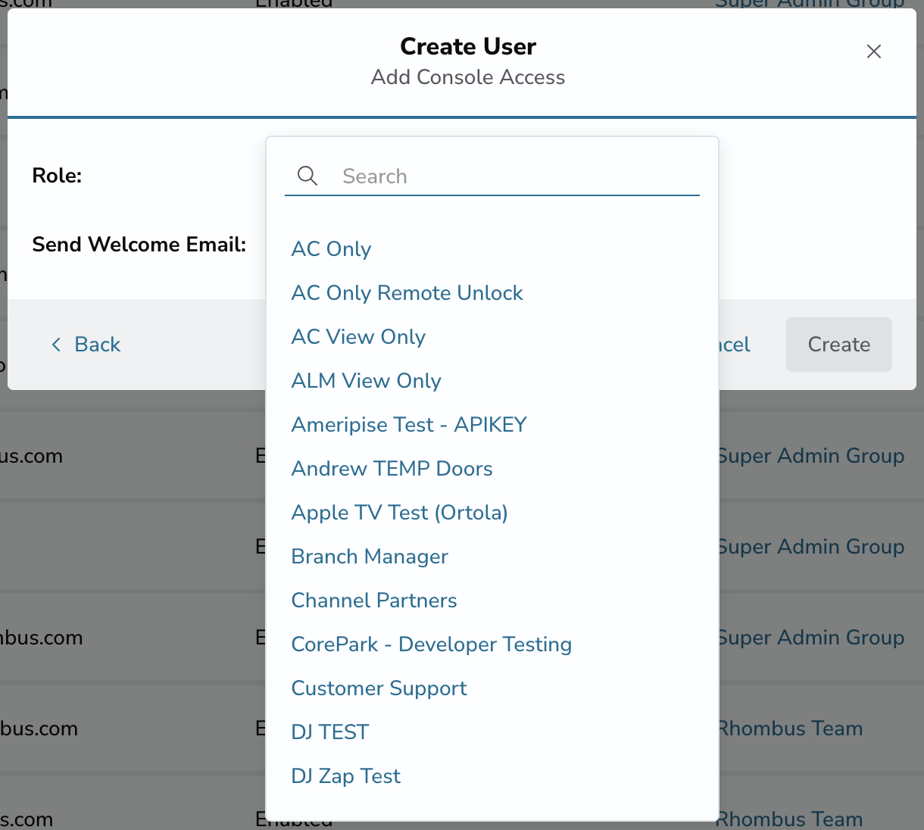Open Rhombus Team link beside Customer Support row

(x=790, y=729)
